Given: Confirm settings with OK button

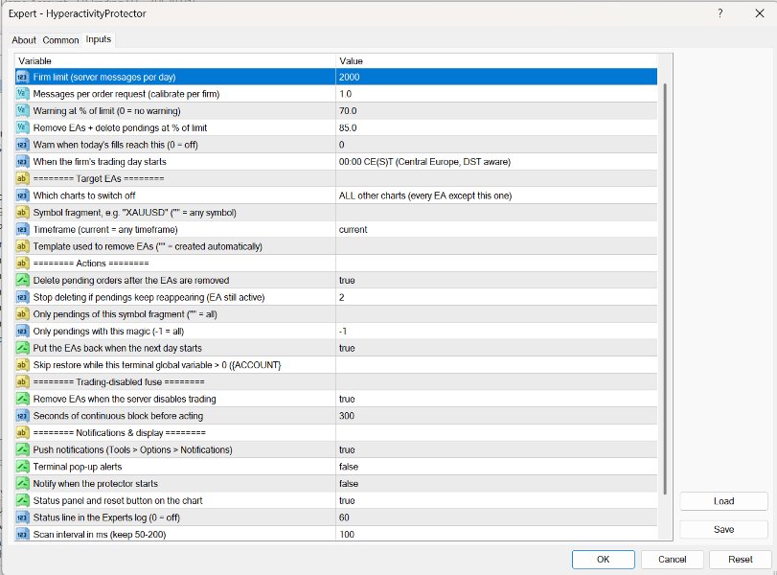Looking at the screenshot, I should tap(603, 559).
